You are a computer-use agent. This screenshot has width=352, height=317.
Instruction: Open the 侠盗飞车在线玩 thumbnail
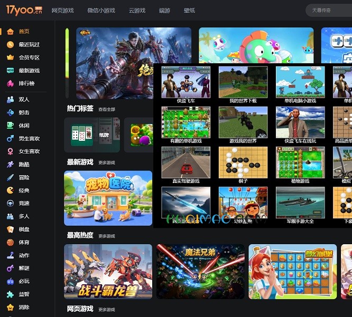[300, 122]
